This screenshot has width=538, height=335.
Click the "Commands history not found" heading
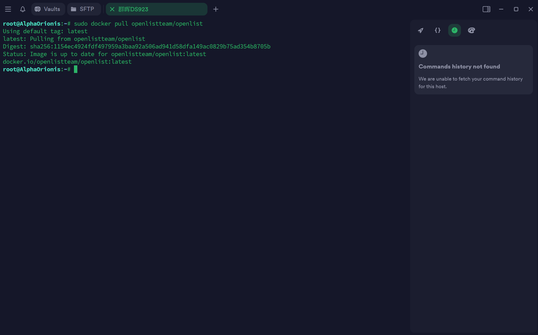459,67
